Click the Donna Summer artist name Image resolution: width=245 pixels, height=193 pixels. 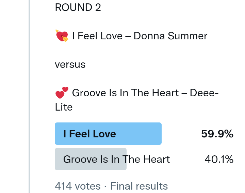tap(170, 36)
